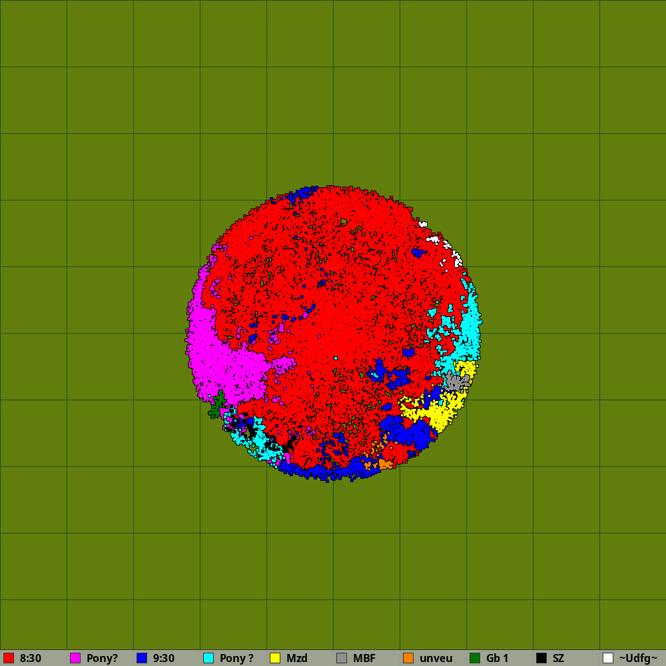Select the '8:30' legend label
This screenshot has width=666, height=666.
coord(31,658)
